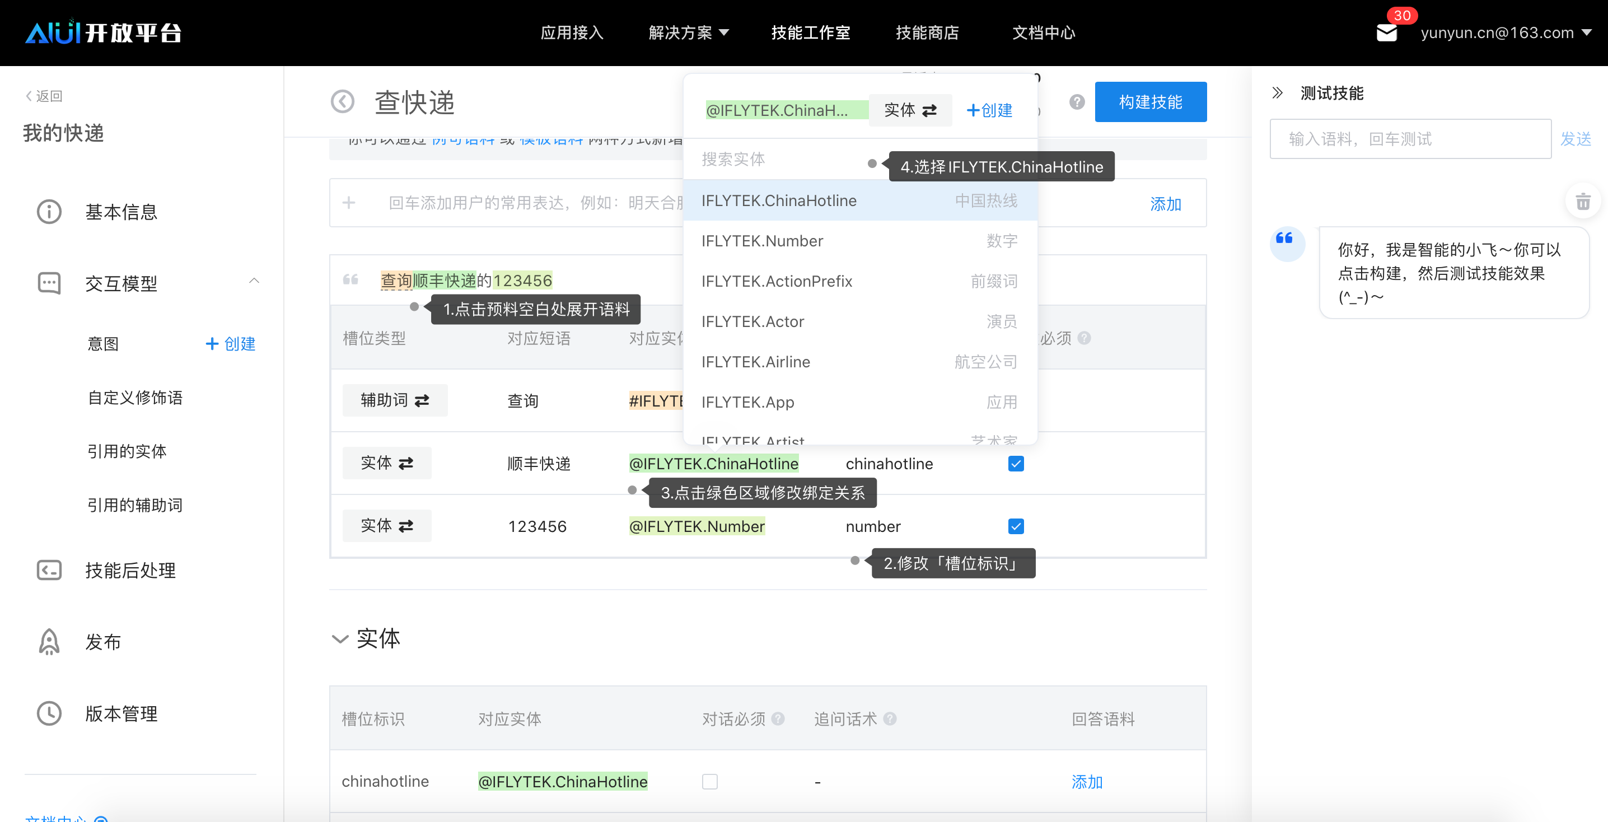This screenshot has height=822, width=1608.
Task: Select IFLYTEK.ChinaHotline from entity list
Action: [x=860, y=200]
